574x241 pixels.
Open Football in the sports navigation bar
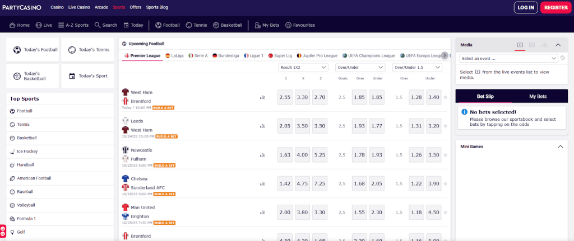pyautogui.click(x=167, y=25)
